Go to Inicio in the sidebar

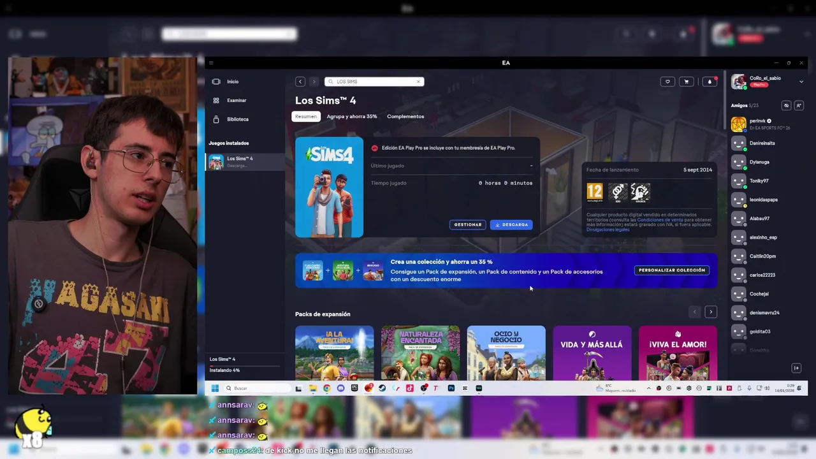pyautogui.click(x=233, y=82)
